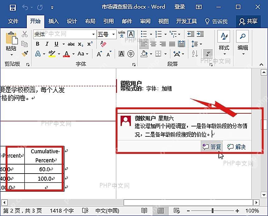Decrease font size with shrink icon
The width and height of the screenshot is (268, 216).
tap(109, 54)
